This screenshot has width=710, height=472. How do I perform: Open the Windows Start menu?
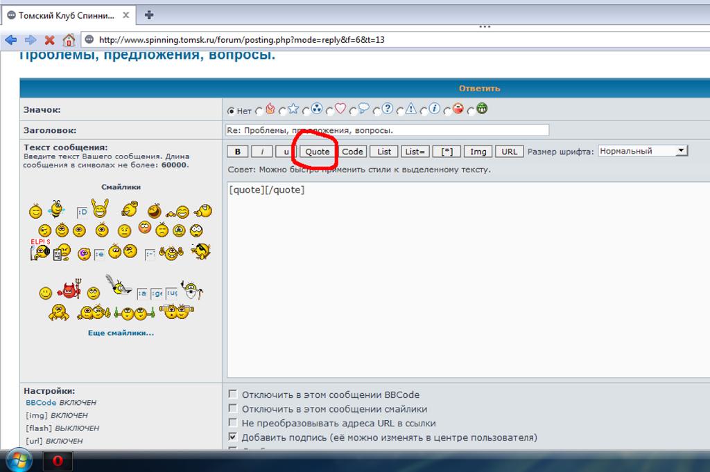click(x=19, y=461)
